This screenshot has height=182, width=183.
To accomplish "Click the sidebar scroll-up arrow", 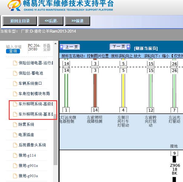I will tap(56, 44).
